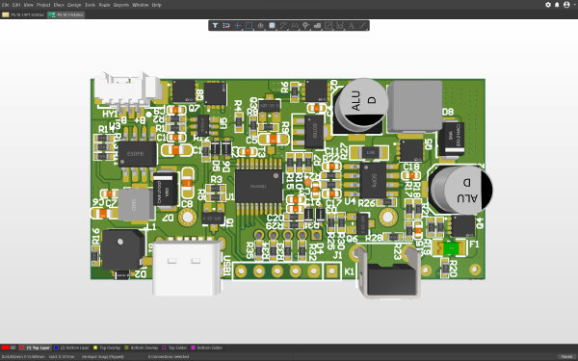Click the Place Dimension icon
Image resolution: width=578 pixels, height=361 pixels.
340,25
